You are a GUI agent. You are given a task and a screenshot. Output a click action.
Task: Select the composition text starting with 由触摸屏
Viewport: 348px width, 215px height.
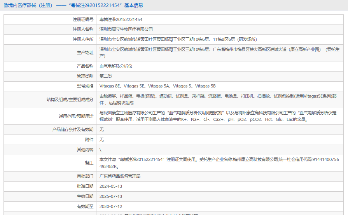(x=218, y=100)
